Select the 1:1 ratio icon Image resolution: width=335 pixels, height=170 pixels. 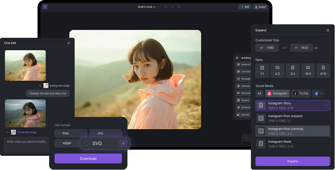(x=262, y=70)
